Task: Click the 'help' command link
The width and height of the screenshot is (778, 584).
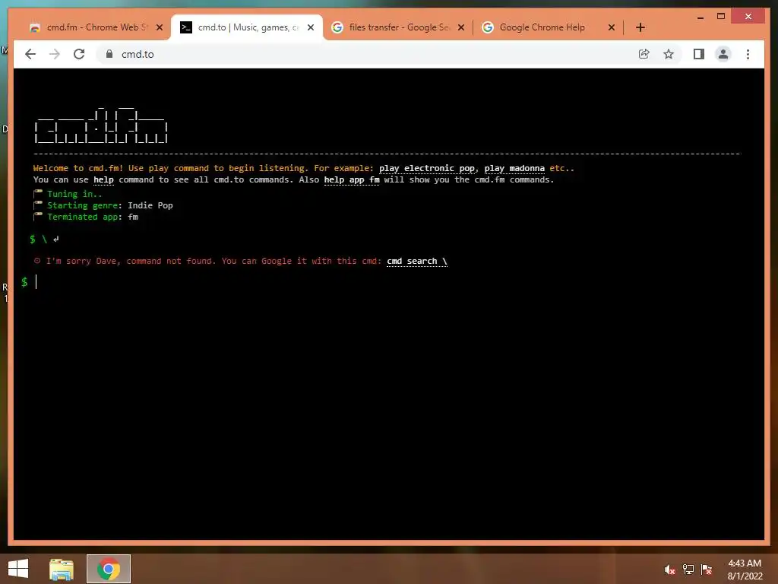Action: (103, 179)
